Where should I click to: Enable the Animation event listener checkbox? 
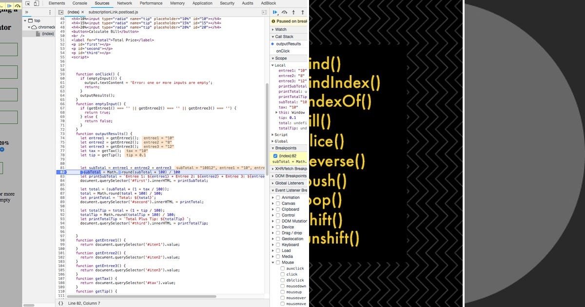[278, 197]
